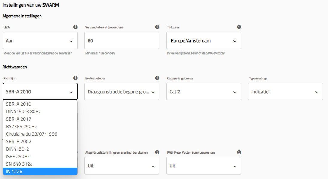
Task: Select SBR-A 2017 in the list
Action: tap(40, 119)
